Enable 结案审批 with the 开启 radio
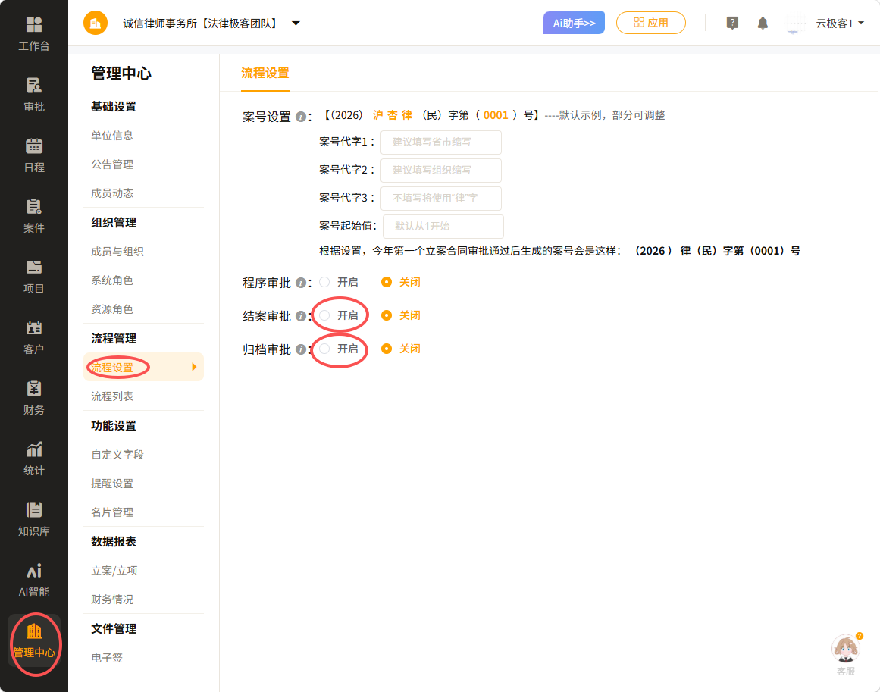 324,315
